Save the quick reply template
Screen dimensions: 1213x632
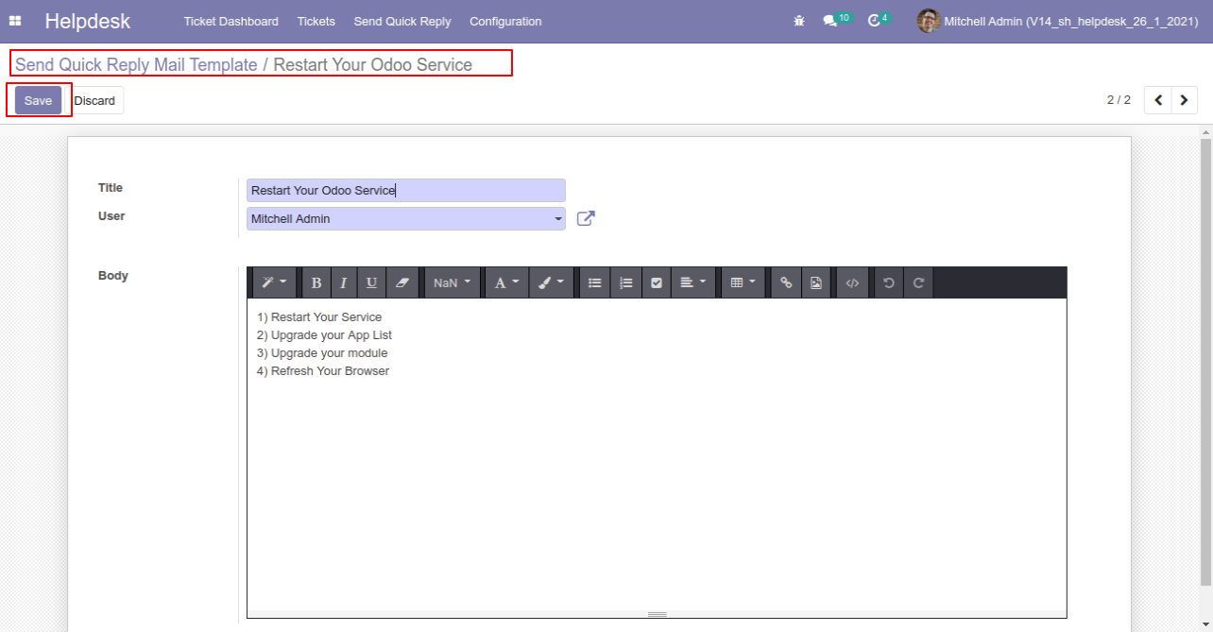pyautogui.click(x=38, y=100)
